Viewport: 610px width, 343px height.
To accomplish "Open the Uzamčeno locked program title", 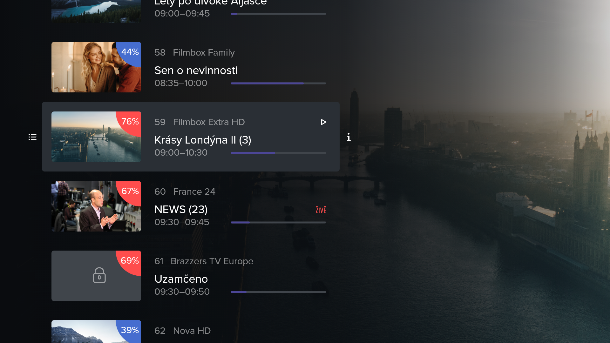I will (181, 279).
